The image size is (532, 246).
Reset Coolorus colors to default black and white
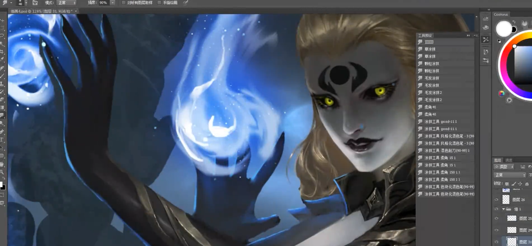pyautogui.click(x=499, y=41)
